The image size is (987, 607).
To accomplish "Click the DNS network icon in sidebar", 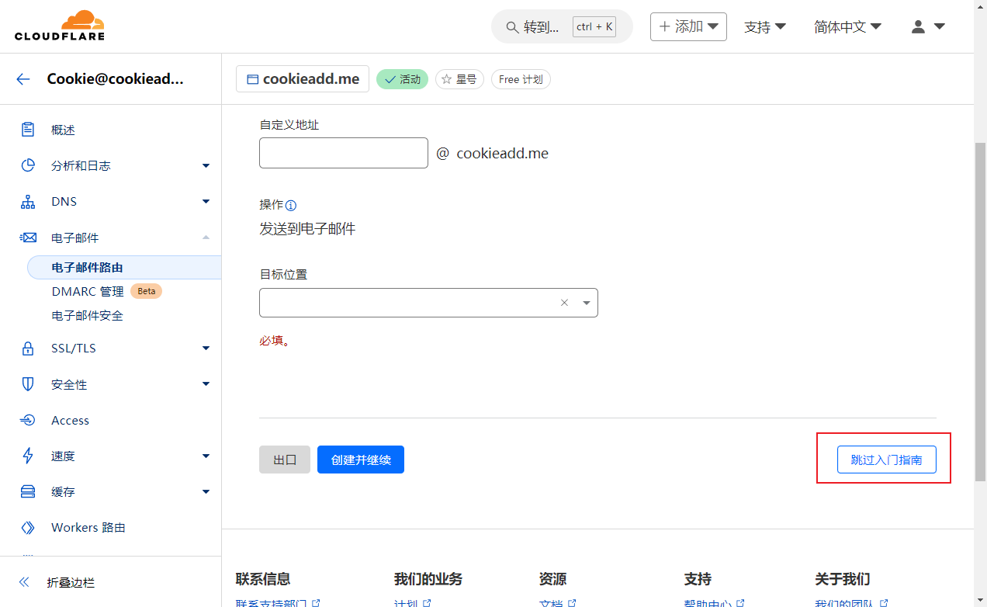I will click(x=28, y=202).
